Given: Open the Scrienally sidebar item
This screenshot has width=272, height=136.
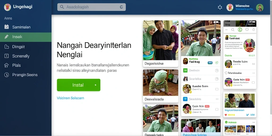Looking at the screenshot, I should coord(26,56).
